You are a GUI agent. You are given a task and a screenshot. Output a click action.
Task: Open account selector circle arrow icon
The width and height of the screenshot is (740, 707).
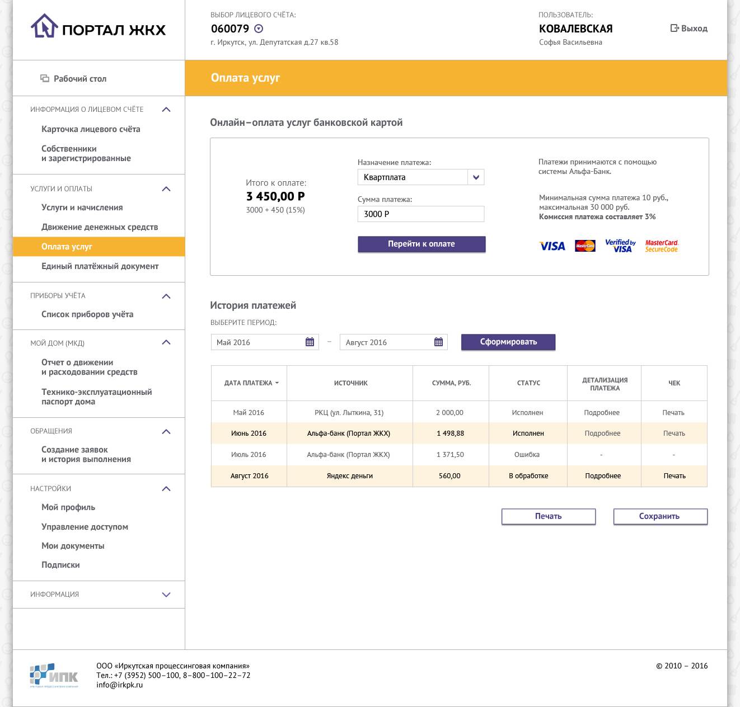(x=259, y=29)
